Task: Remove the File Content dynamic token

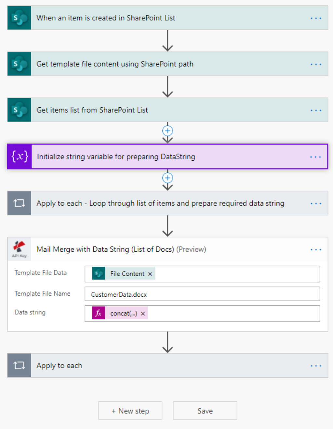Action: (150, 274)
